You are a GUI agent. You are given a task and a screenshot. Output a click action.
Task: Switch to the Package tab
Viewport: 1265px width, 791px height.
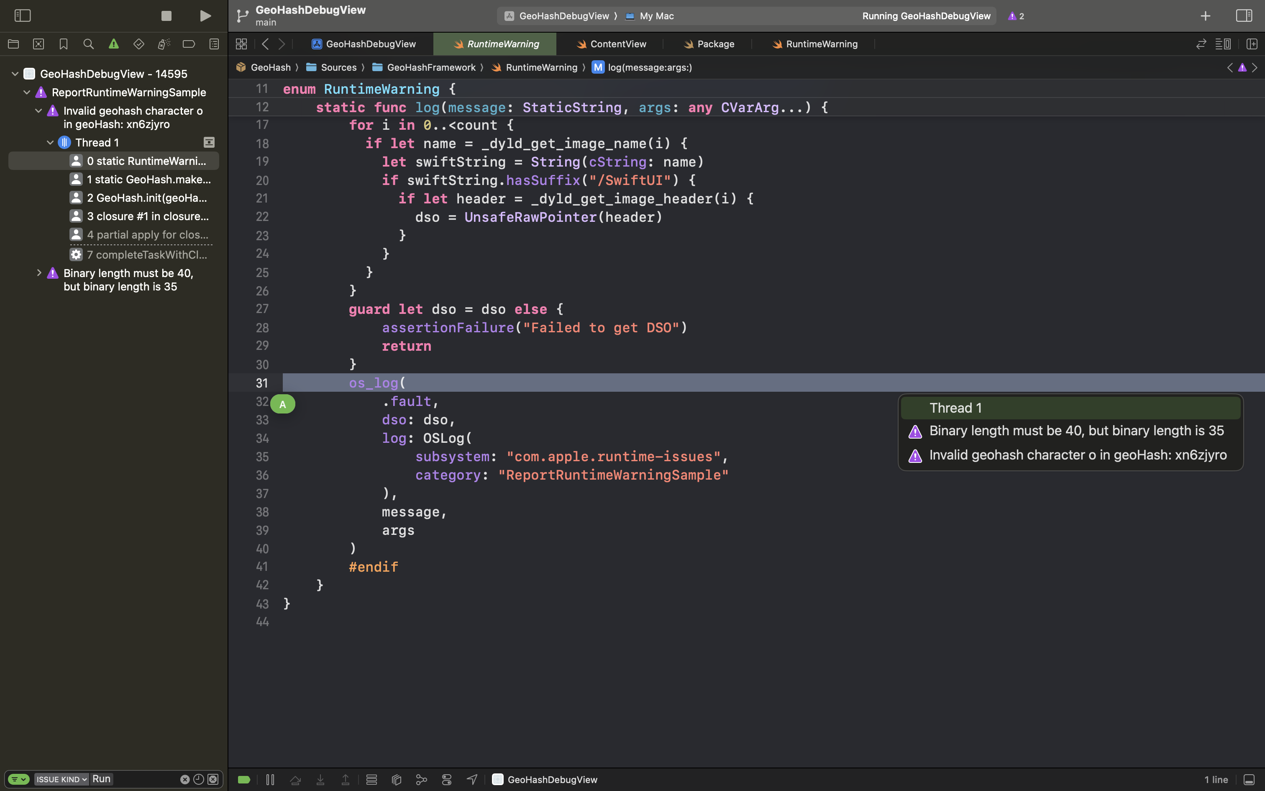coord(709,44)
